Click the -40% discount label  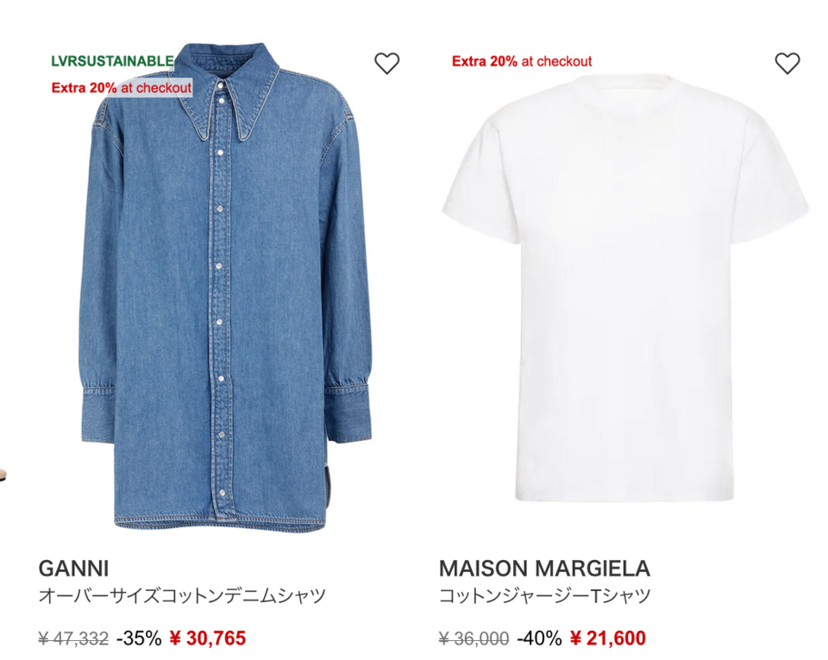(539, 638)
